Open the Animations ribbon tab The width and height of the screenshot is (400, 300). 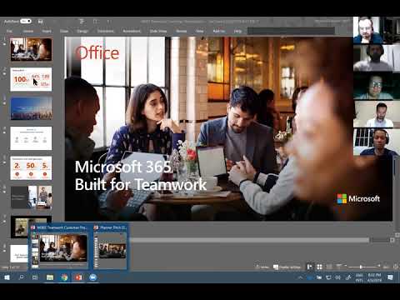coord(132,31)
